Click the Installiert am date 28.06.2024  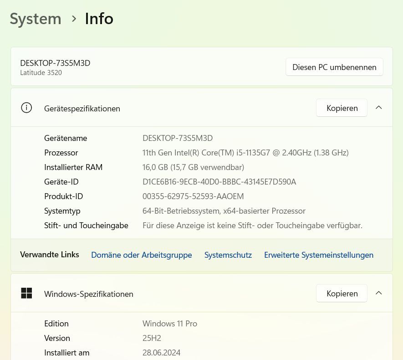coord(161,353)
